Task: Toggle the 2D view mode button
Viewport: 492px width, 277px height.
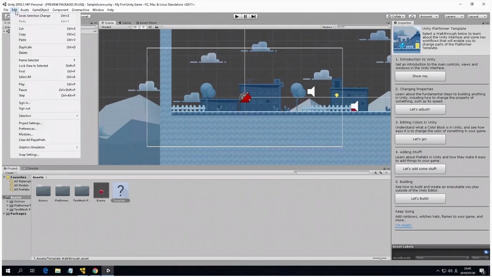Action: [x=135, y=27]
